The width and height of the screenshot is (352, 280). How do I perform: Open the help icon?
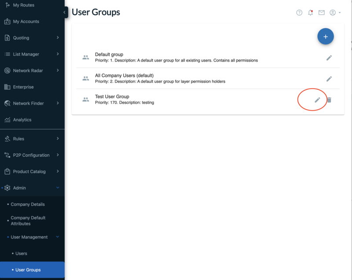[299, 12]
